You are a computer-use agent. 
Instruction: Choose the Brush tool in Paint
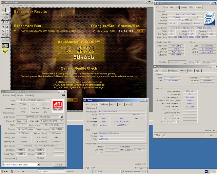coord(7,23)
